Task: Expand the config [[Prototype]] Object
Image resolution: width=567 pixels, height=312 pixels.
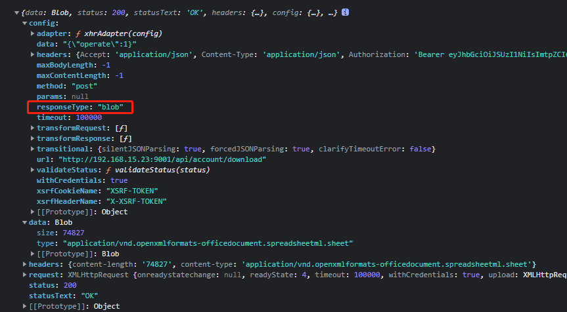Action: 32,212
